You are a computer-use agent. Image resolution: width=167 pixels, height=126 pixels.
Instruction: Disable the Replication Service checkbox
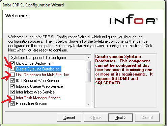pos(13,104)
